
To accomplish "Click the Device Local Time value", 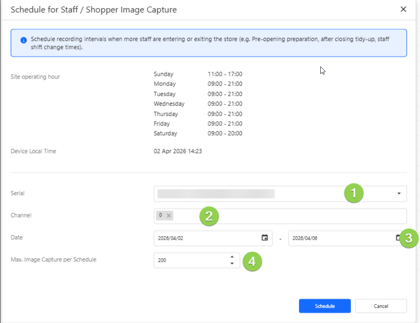I will [178, 151].
